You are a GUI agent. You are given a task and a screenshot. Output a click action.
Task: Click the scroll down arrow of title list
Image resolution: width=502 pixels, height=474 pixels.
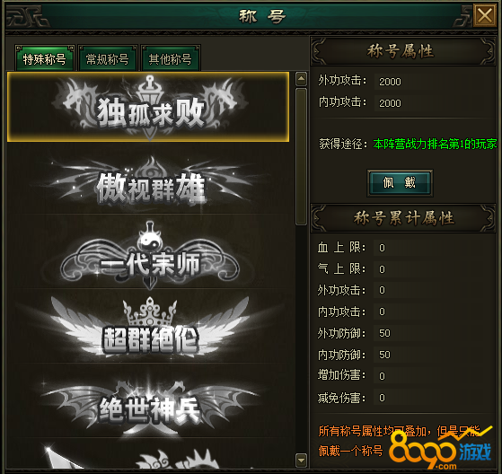coord(301,461)
